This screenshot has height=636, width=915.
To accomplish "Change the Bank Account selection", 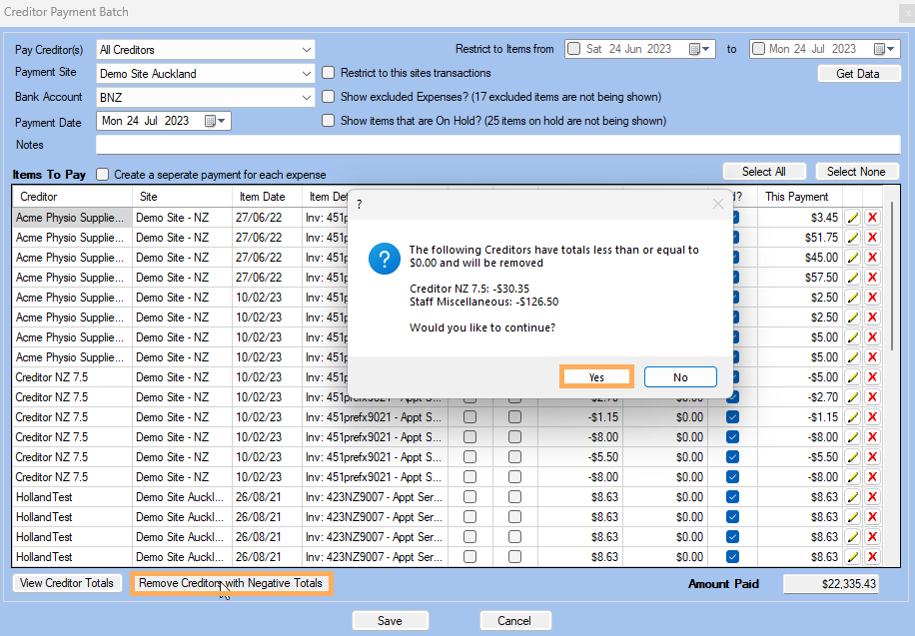I will 304,97.
